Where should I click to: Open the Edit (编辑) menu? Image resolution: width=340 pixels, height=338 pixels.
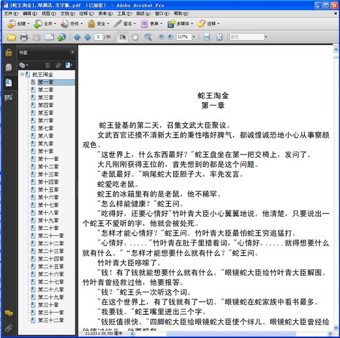click(x=30, y=14)
